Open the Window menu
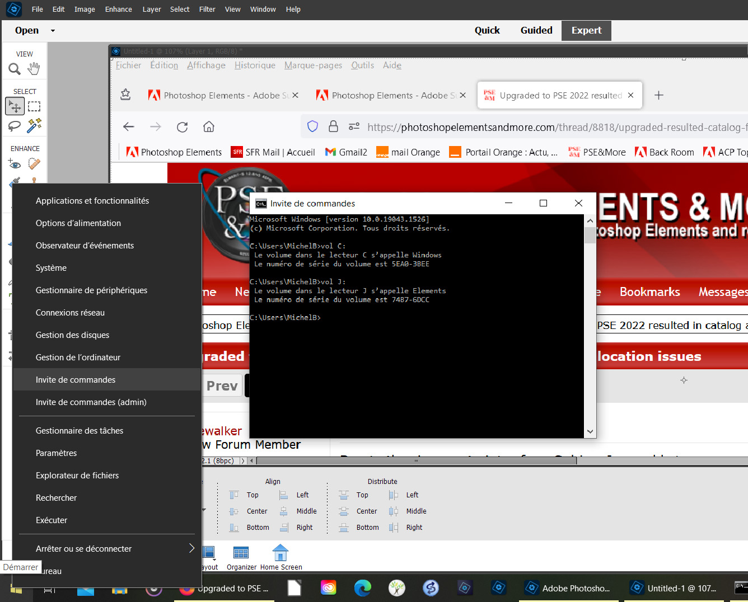This screenshot has width=748, height=602. click(263, 10)
